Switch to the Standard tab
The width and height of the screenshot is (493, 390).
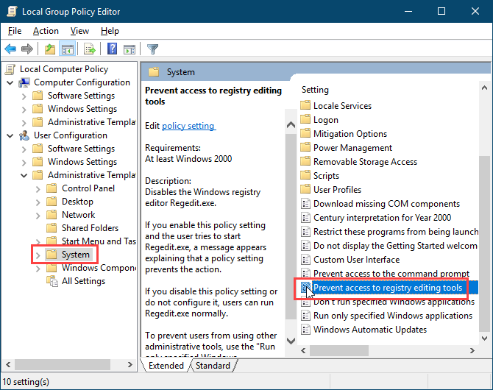[213, 365]
